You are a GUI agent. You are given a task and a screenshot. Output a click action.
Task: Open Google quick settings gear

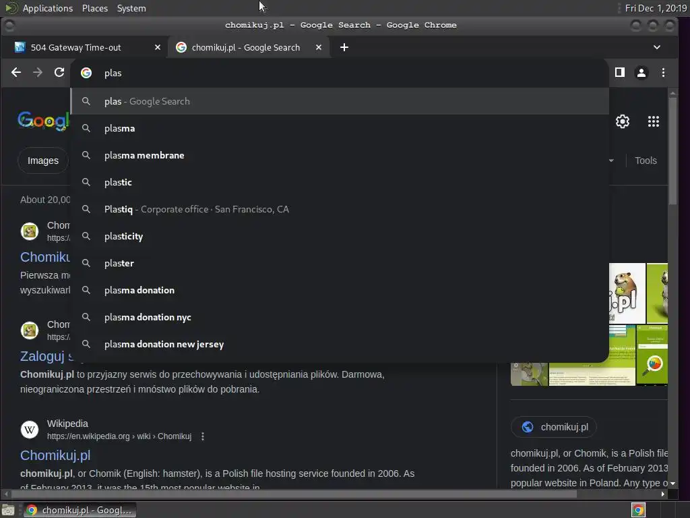pyautogui.click(x=622, y=121)
